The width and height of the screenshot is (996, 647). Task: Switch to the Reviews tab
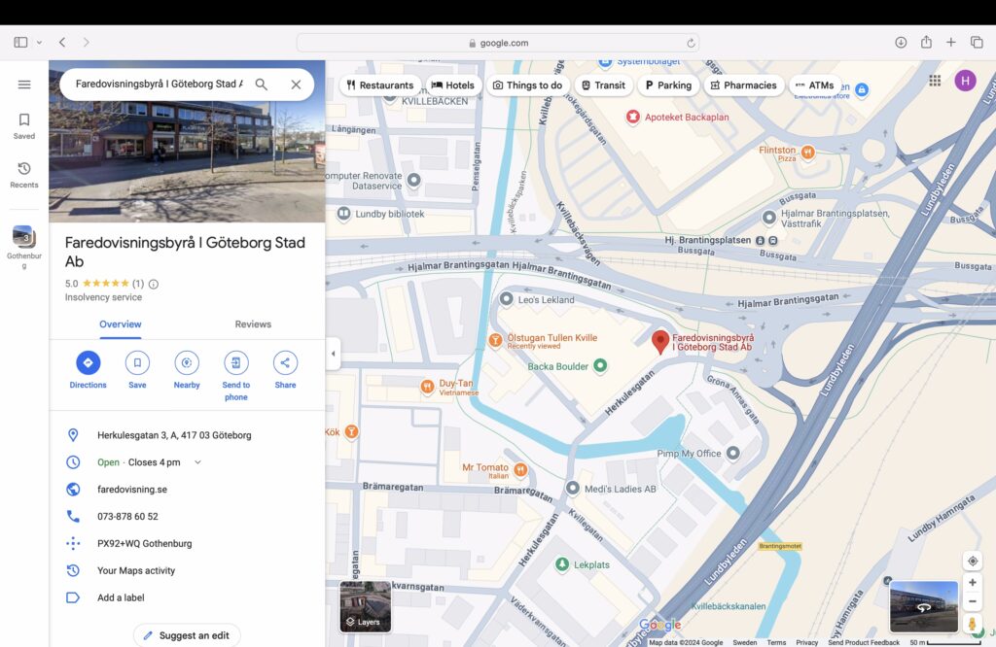[x=253, y=324]
